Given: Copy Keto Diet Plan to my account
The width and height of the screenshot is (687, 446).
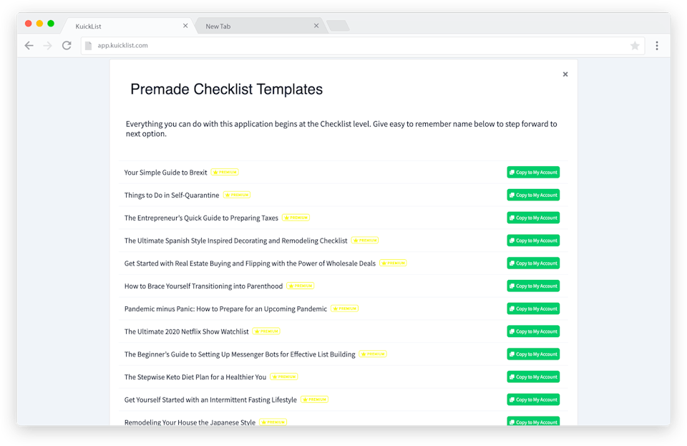Looking at the screenshot, I should [x=533, y=377].
